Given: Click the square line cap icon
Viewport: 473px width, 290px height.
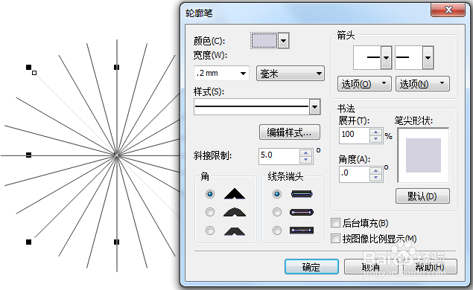Looking at the screenshot, I should [302, 194].
